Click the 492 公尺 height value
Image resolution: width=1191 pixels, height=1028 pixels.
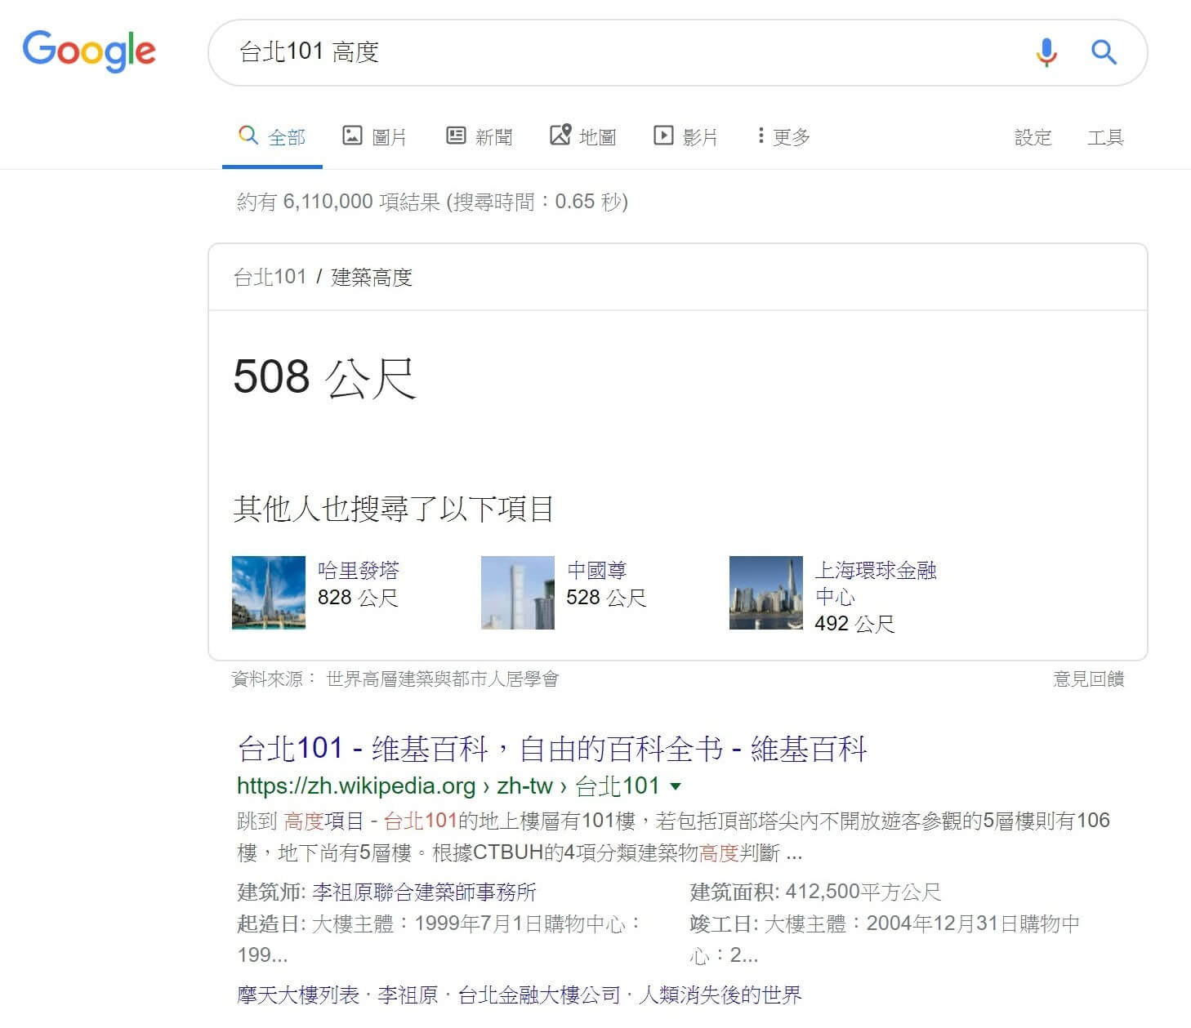(x=854, y=624)
